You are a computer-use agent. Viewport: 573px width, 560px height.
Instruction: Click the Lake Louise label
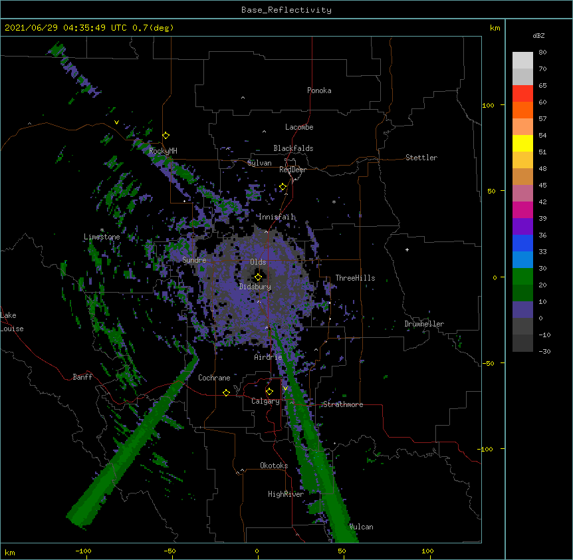[12, 322]
